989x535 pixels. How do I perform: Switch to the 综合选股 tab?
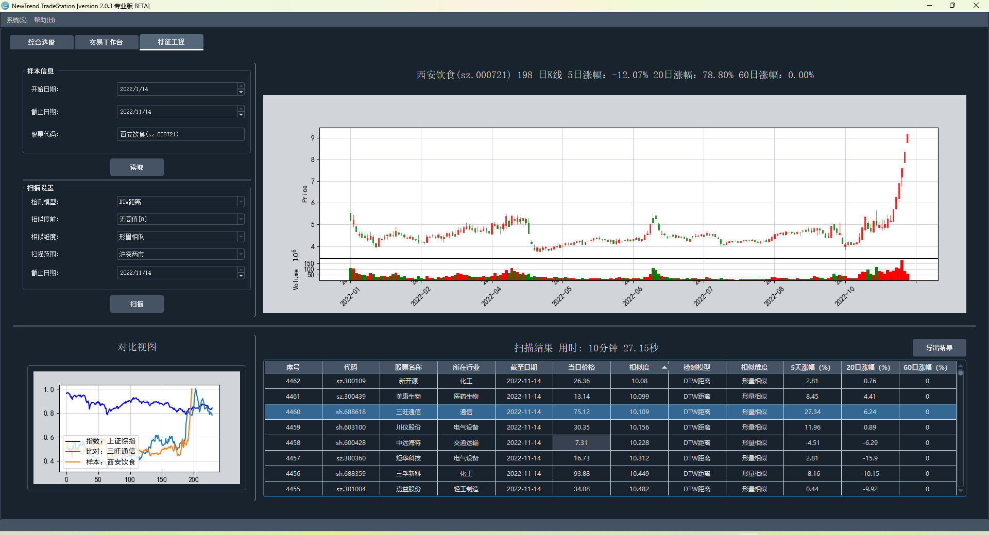tap(41, 42)
